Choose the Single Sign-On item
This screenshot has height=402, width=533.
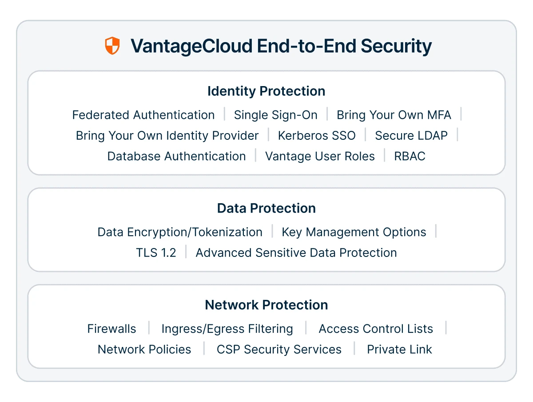[x=276, y=115]
